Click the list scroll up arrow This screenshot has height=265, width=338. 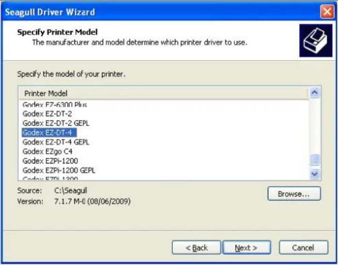314,93
